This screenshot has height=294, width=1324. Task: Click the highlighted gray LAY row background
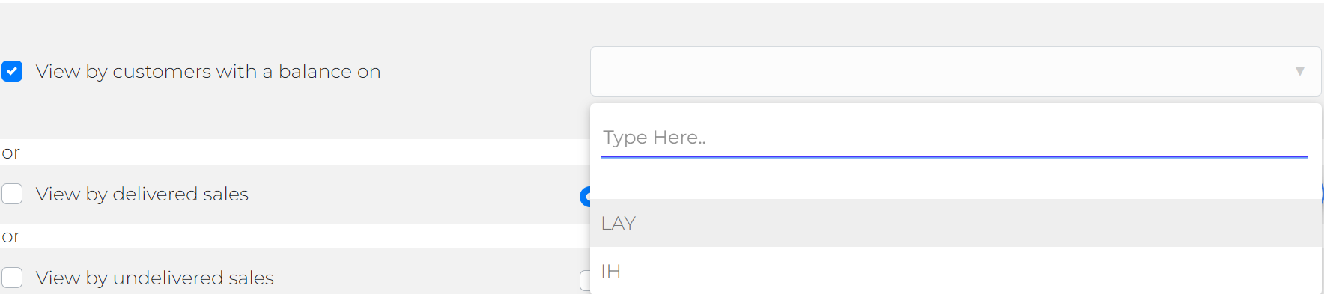[956, 223]
